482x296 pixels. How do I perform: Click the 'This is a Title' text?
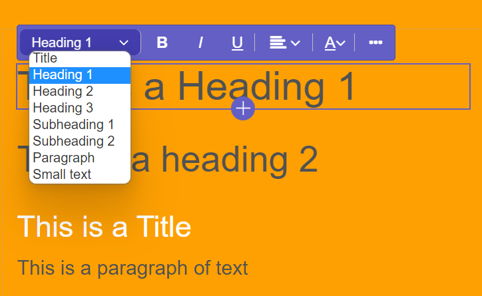(105, 227)
